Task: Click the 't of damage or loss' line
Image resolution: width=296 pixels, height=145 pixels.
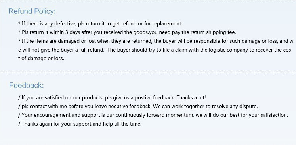Action: pyautogui.click(x=41, y=59)
